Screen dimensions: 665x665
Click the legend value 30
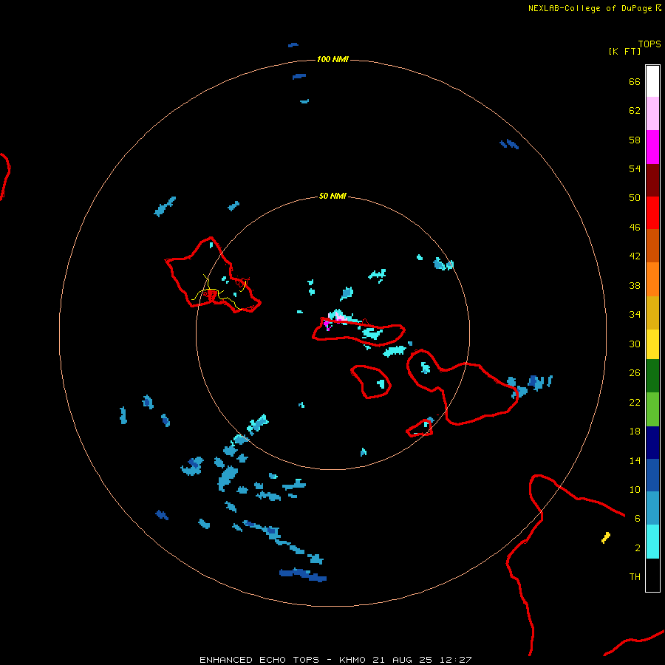635,344
